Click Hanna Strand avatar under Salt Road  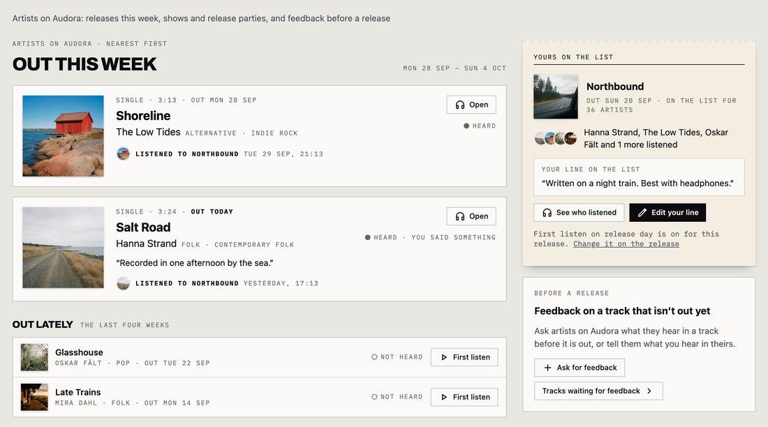[124, 283]
